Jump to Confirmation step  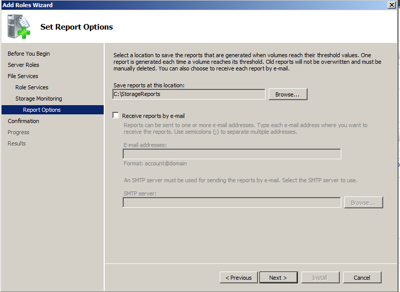pos(23,121)
